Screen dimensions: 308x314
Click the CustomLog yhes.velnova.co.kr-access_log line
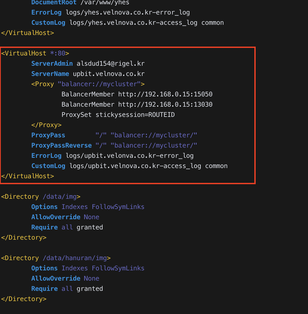pos(128,23)
